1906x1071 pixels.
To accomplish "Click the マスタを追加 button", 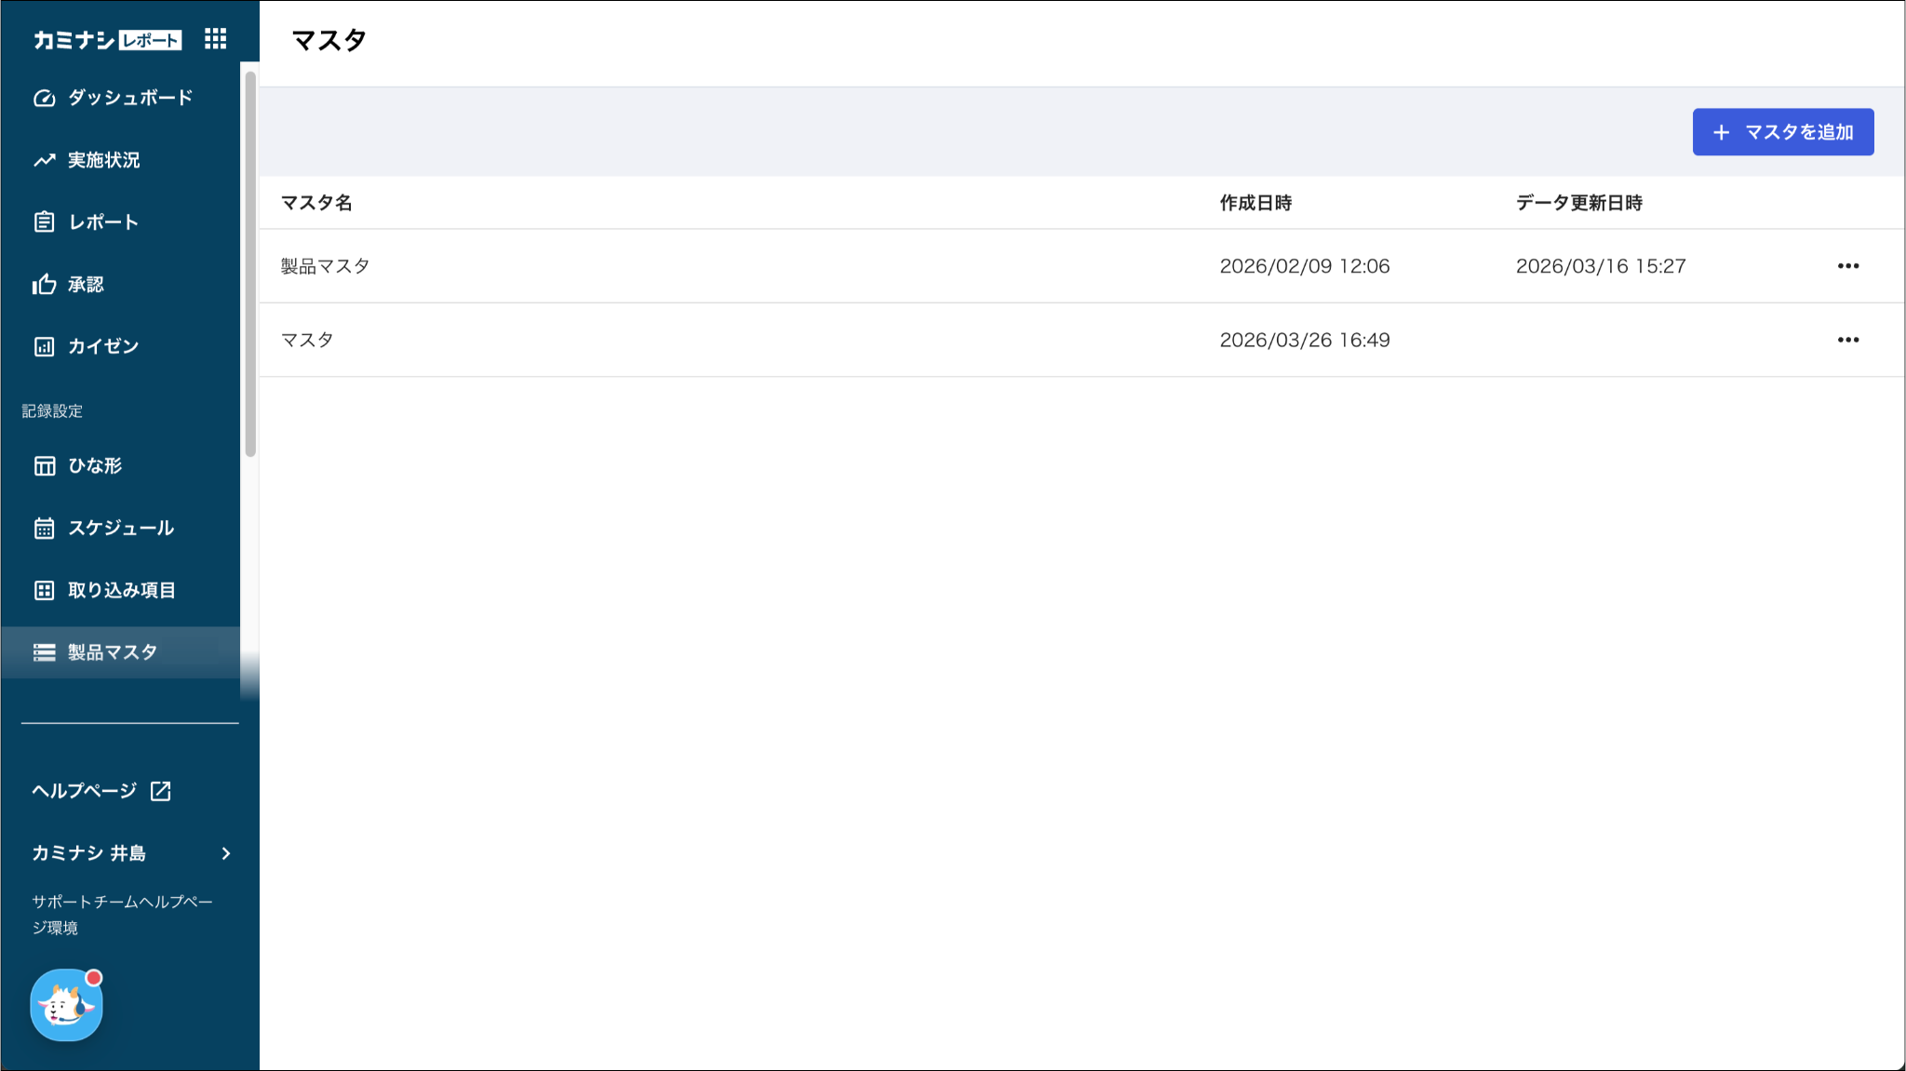I will pos(1782,132).
